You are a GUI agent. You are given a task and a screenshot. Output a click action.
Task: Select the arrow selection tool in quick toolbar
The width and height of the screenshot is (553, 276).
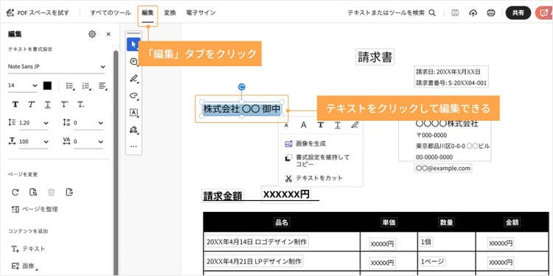(133, 44)
